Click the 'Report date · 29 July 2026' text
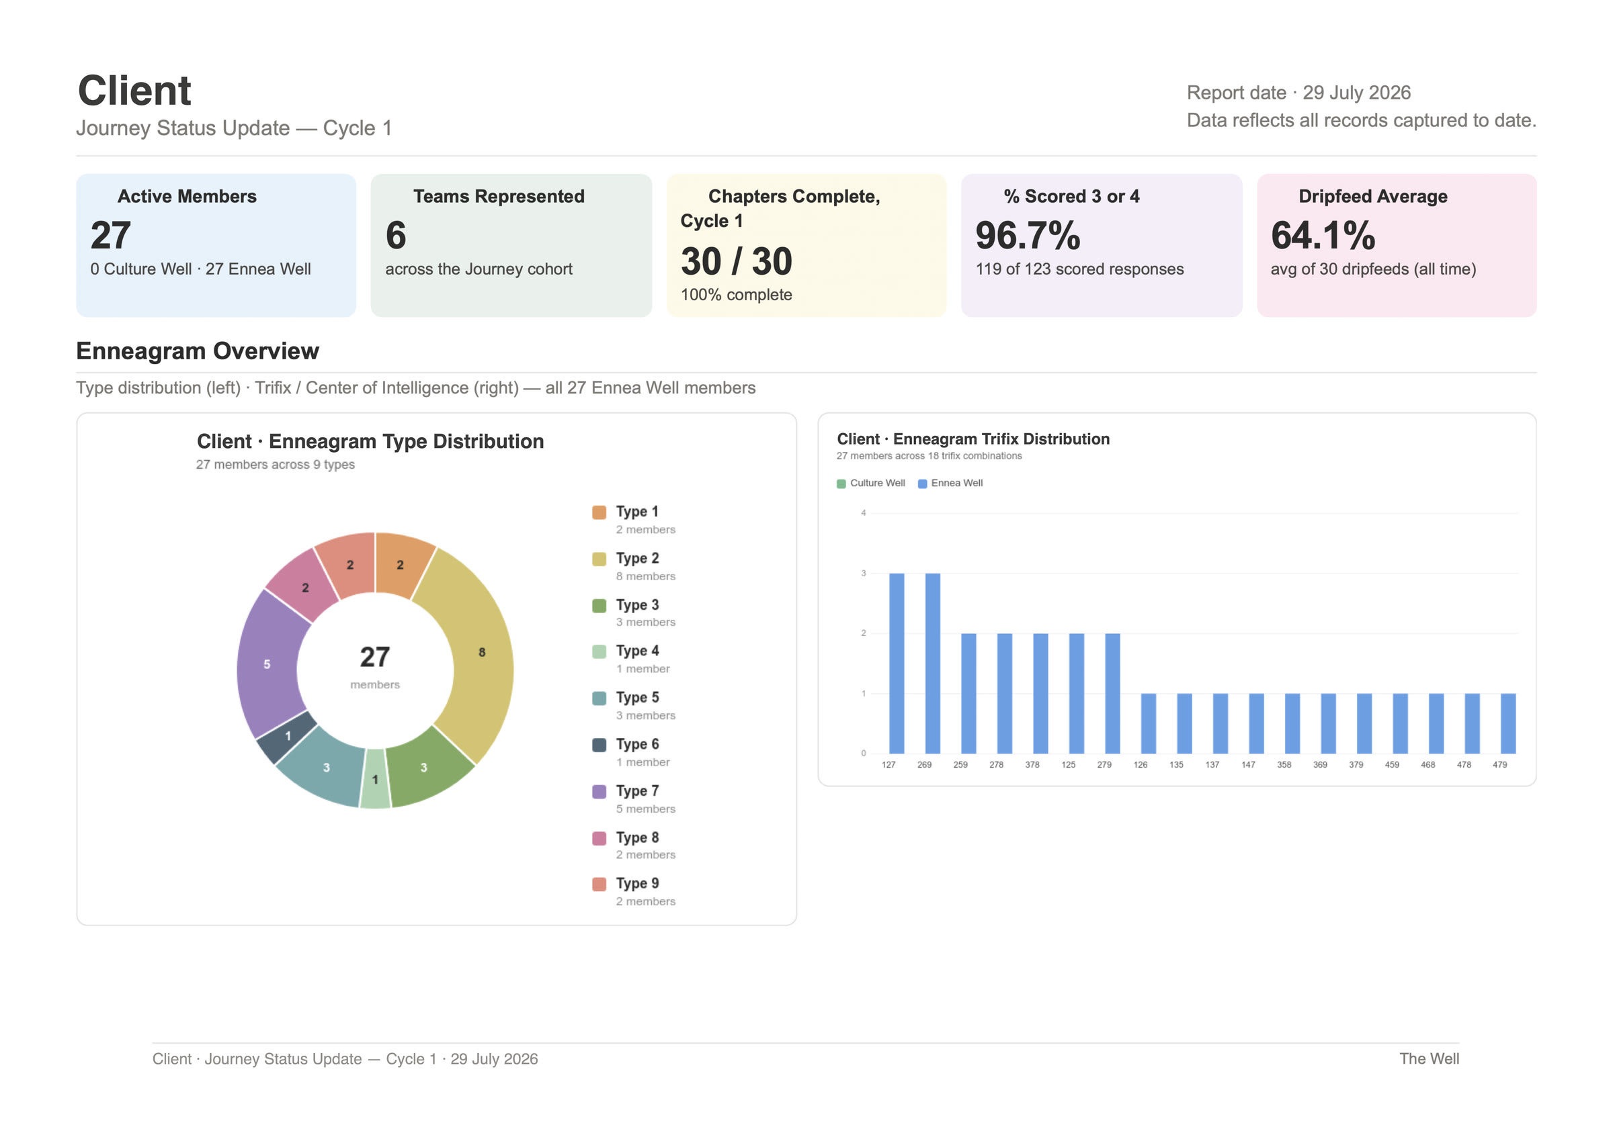 coord(1298,93)
